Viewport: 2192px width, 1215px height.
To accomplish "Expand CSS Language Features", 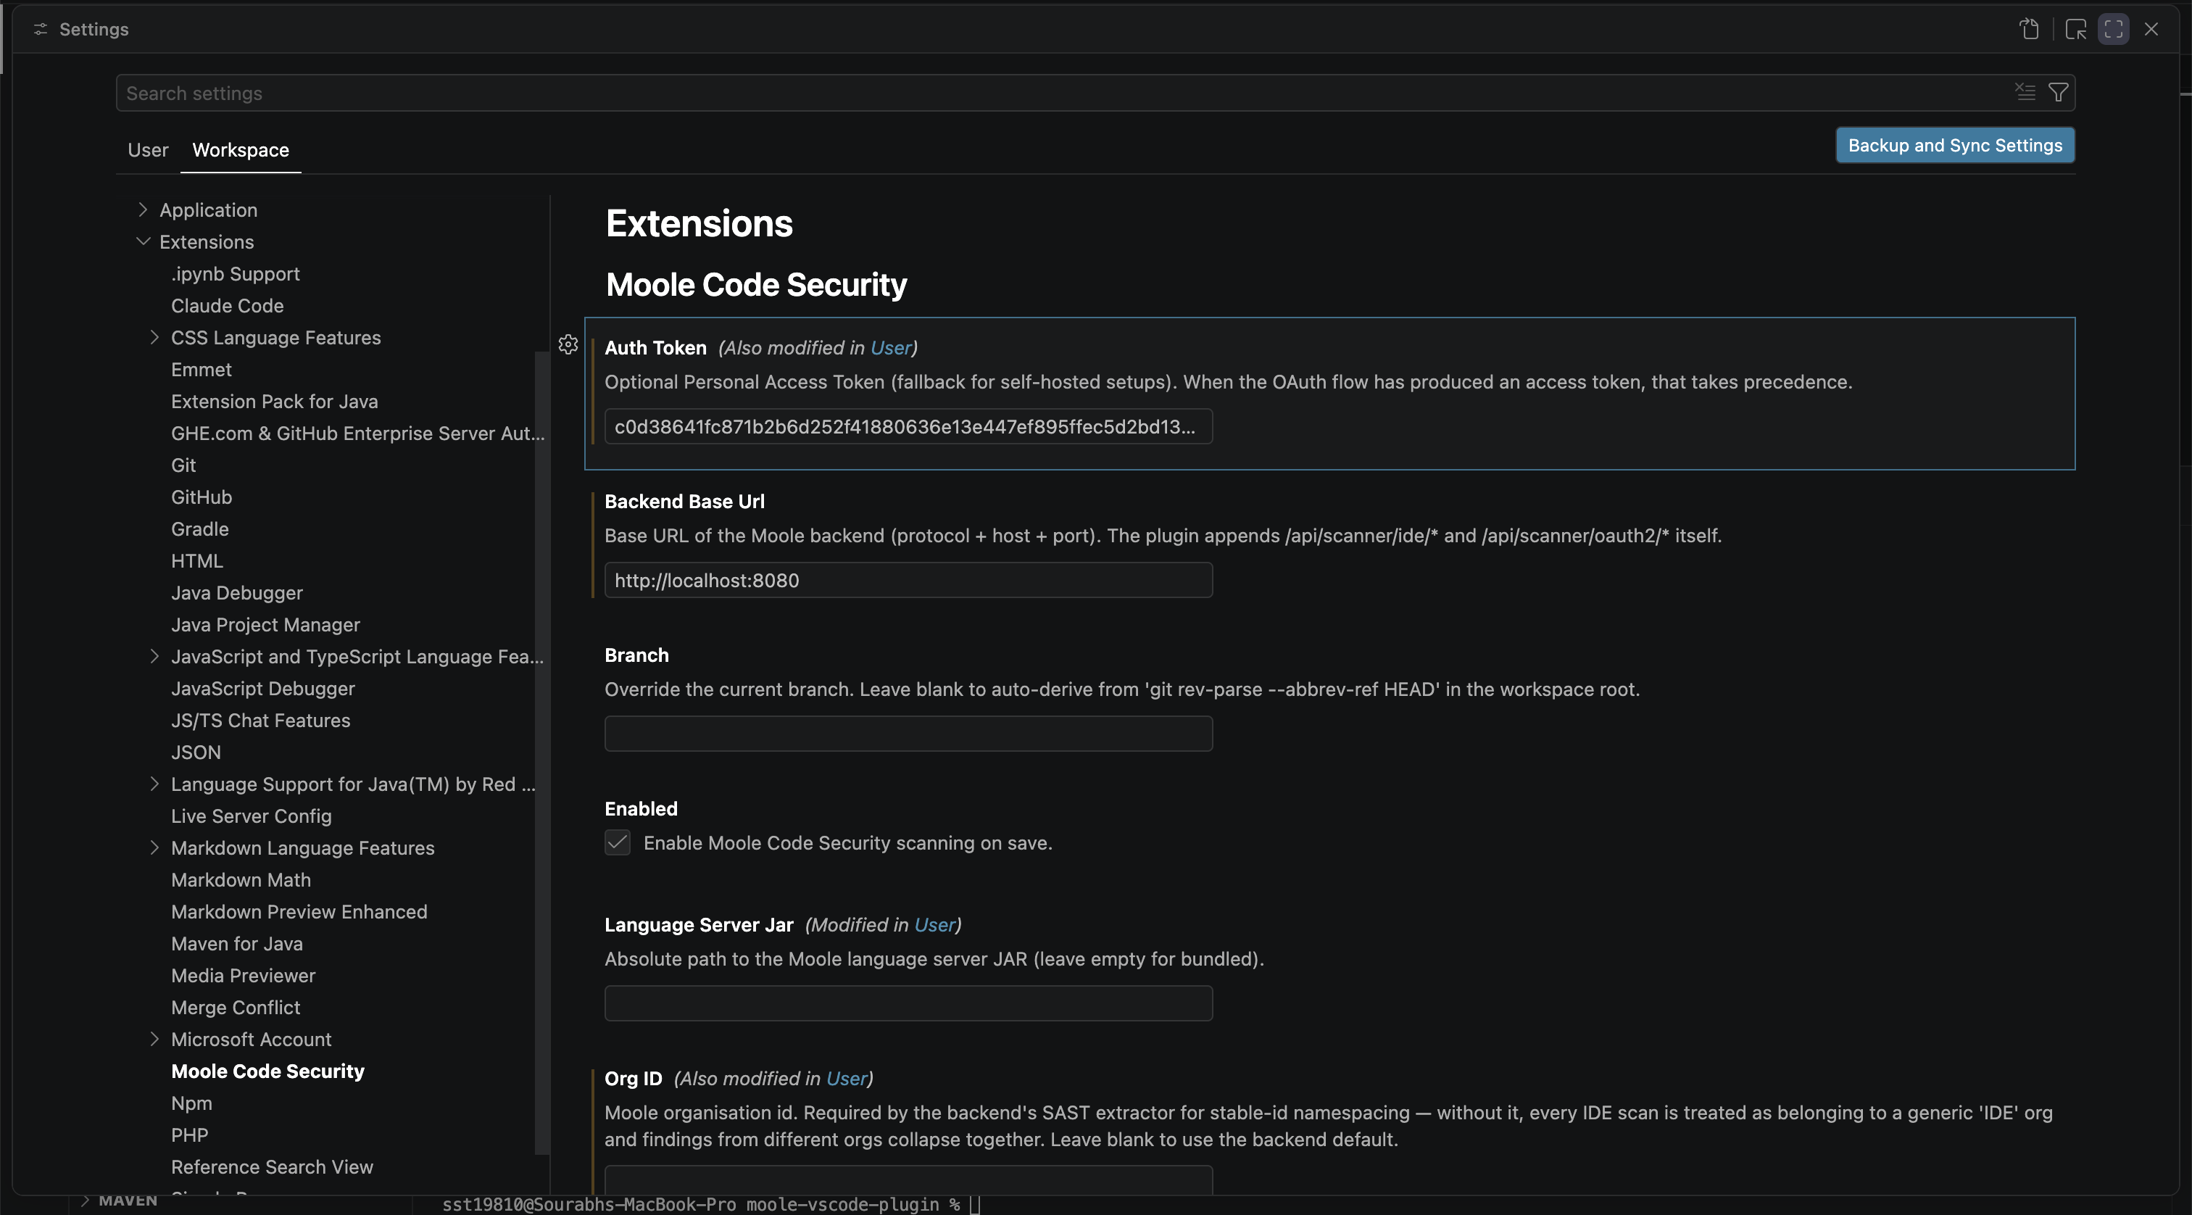I will 154,337.
